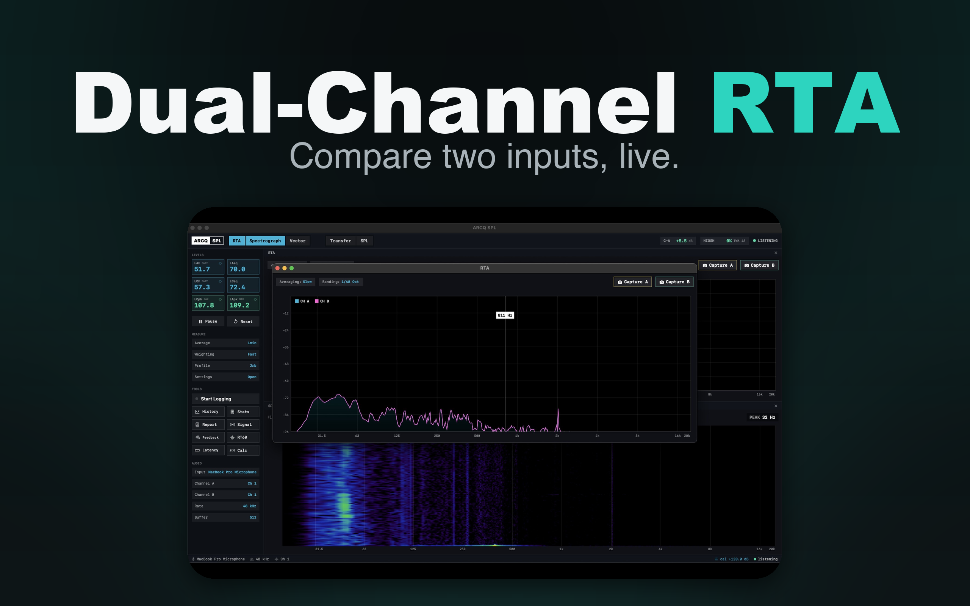Change the Average 1min setting

pos(225,343)
